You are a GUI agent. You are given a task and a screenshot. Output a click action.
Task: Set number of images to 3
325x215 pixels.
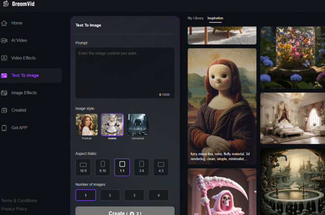134,195
